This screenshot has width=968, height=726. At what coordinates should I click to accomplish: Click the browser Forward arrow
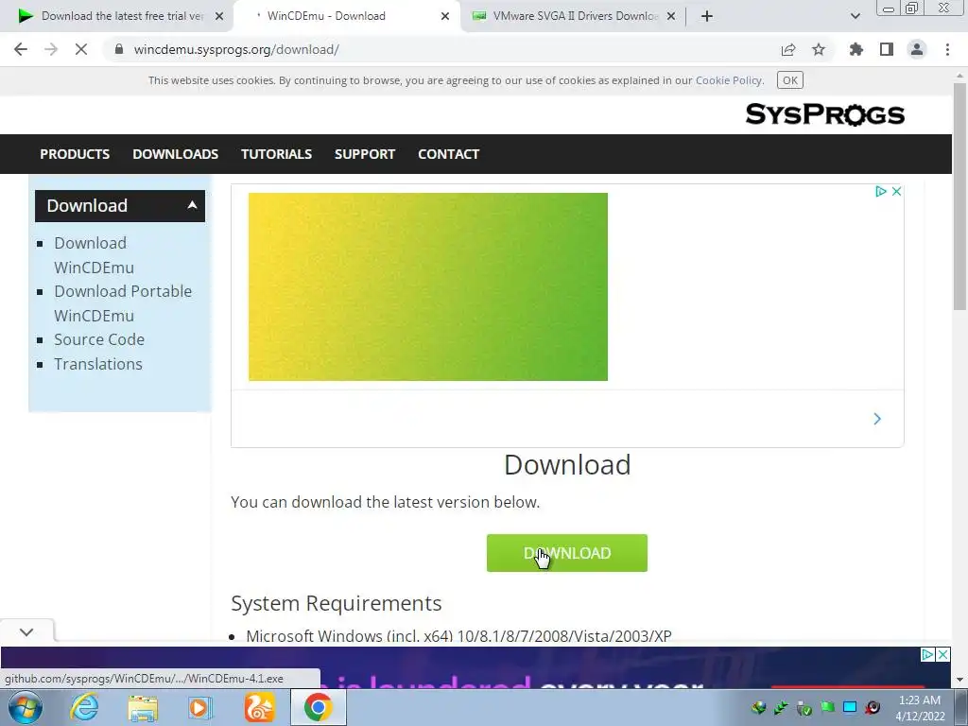(51, 49)
